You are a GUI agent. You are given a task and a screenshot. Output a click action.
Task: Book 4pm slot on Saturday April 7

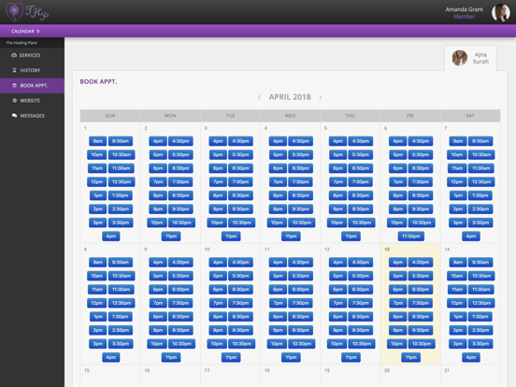coord(471,236)
